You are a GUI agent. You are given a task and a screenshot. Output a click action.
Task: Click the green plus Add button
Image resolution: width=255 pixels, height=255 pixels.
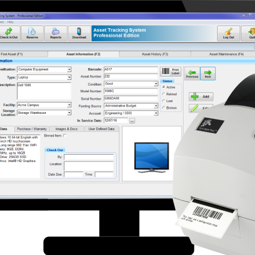[201, 96]
